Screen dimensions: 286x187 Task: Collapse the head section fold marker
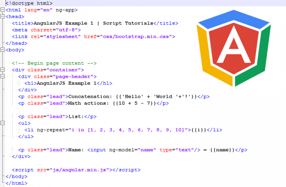point(2,16)
